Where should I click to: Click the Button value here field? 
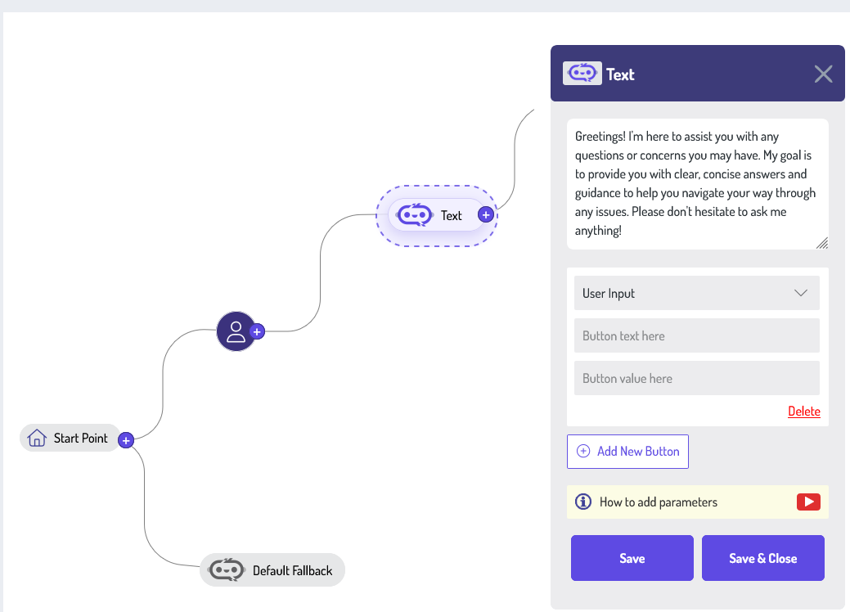(696, 378)
